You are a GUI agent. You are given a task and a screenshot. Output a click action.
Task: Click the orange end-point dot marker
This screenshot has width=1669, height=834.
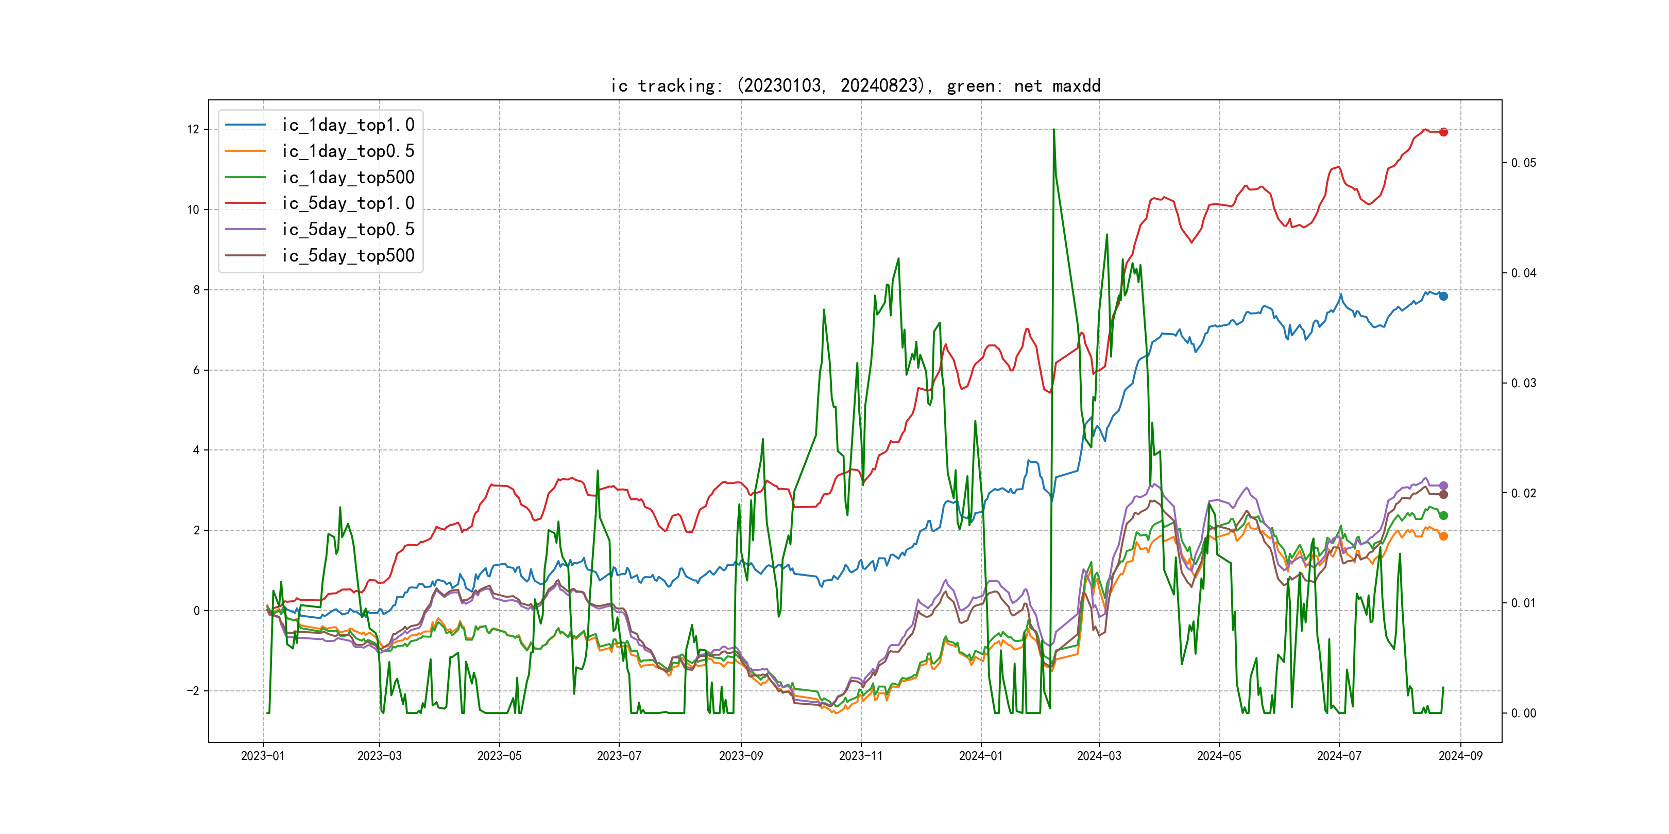tap(1443, 536)
